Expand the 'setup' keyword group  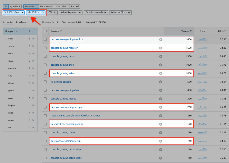tap(6, 46)
